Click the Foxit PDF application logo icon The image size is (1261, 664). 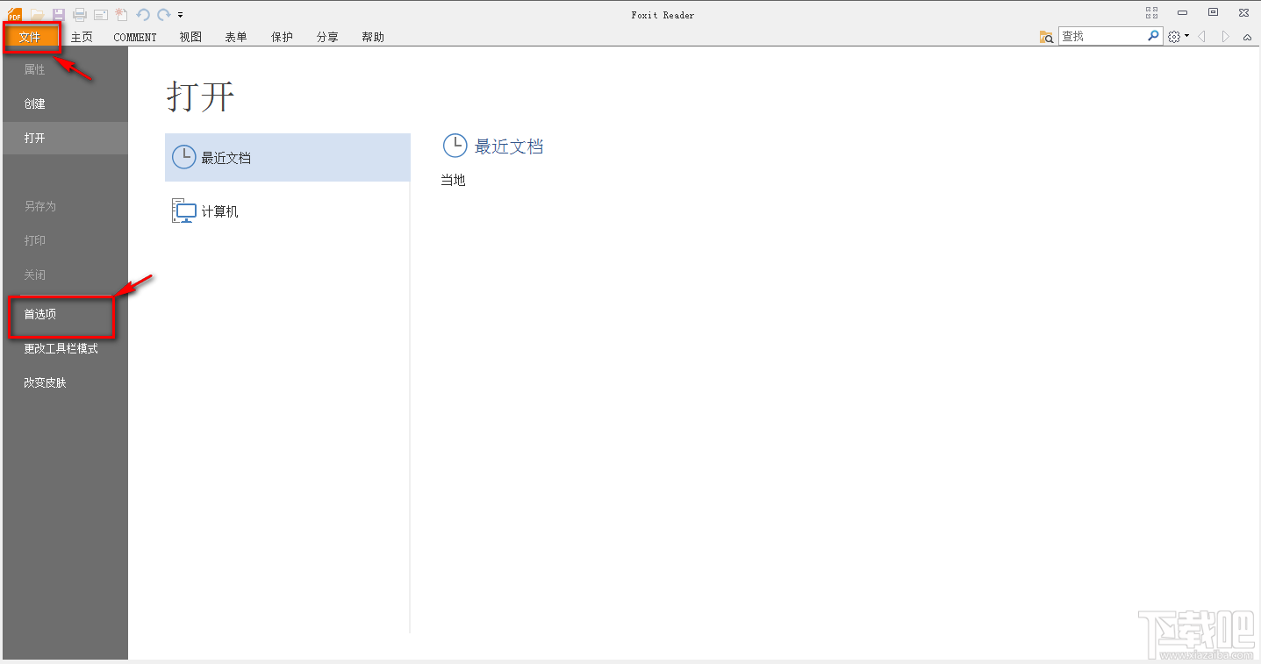point(15,14)
